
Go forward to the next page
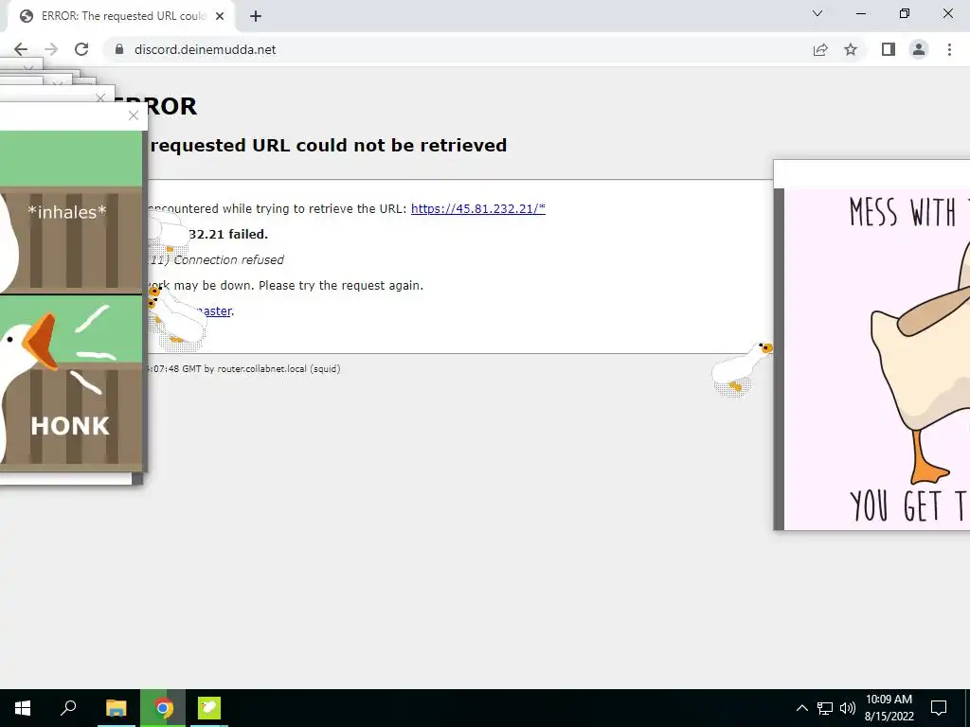(x=51, y=49)
